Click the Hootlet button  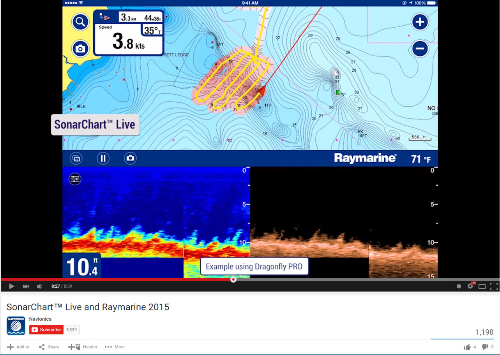point(83,347)
